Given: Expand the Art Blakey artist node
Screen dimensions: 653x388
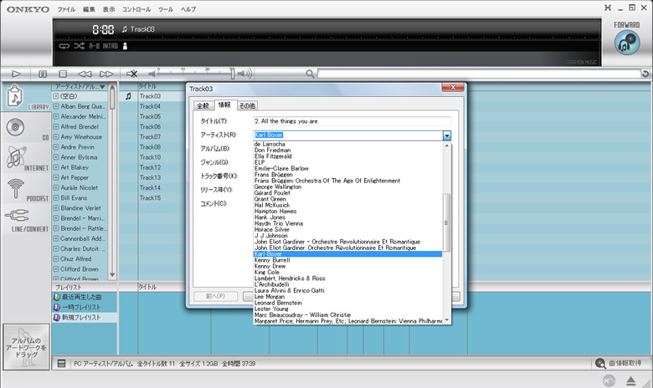Looking at the screenshot, I should 56,167.
